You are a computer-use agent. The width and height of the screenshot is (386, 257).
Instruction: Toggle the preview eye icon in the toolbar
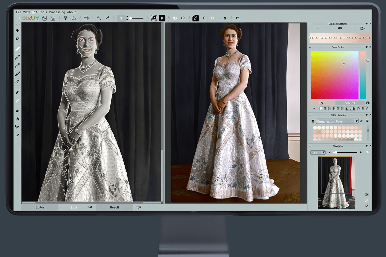pyautogui.click(x=175, y=18)
